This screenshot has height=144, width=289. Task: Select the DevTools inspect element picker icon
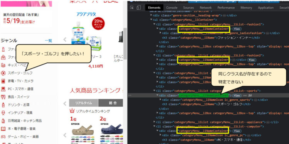point(132,8)
